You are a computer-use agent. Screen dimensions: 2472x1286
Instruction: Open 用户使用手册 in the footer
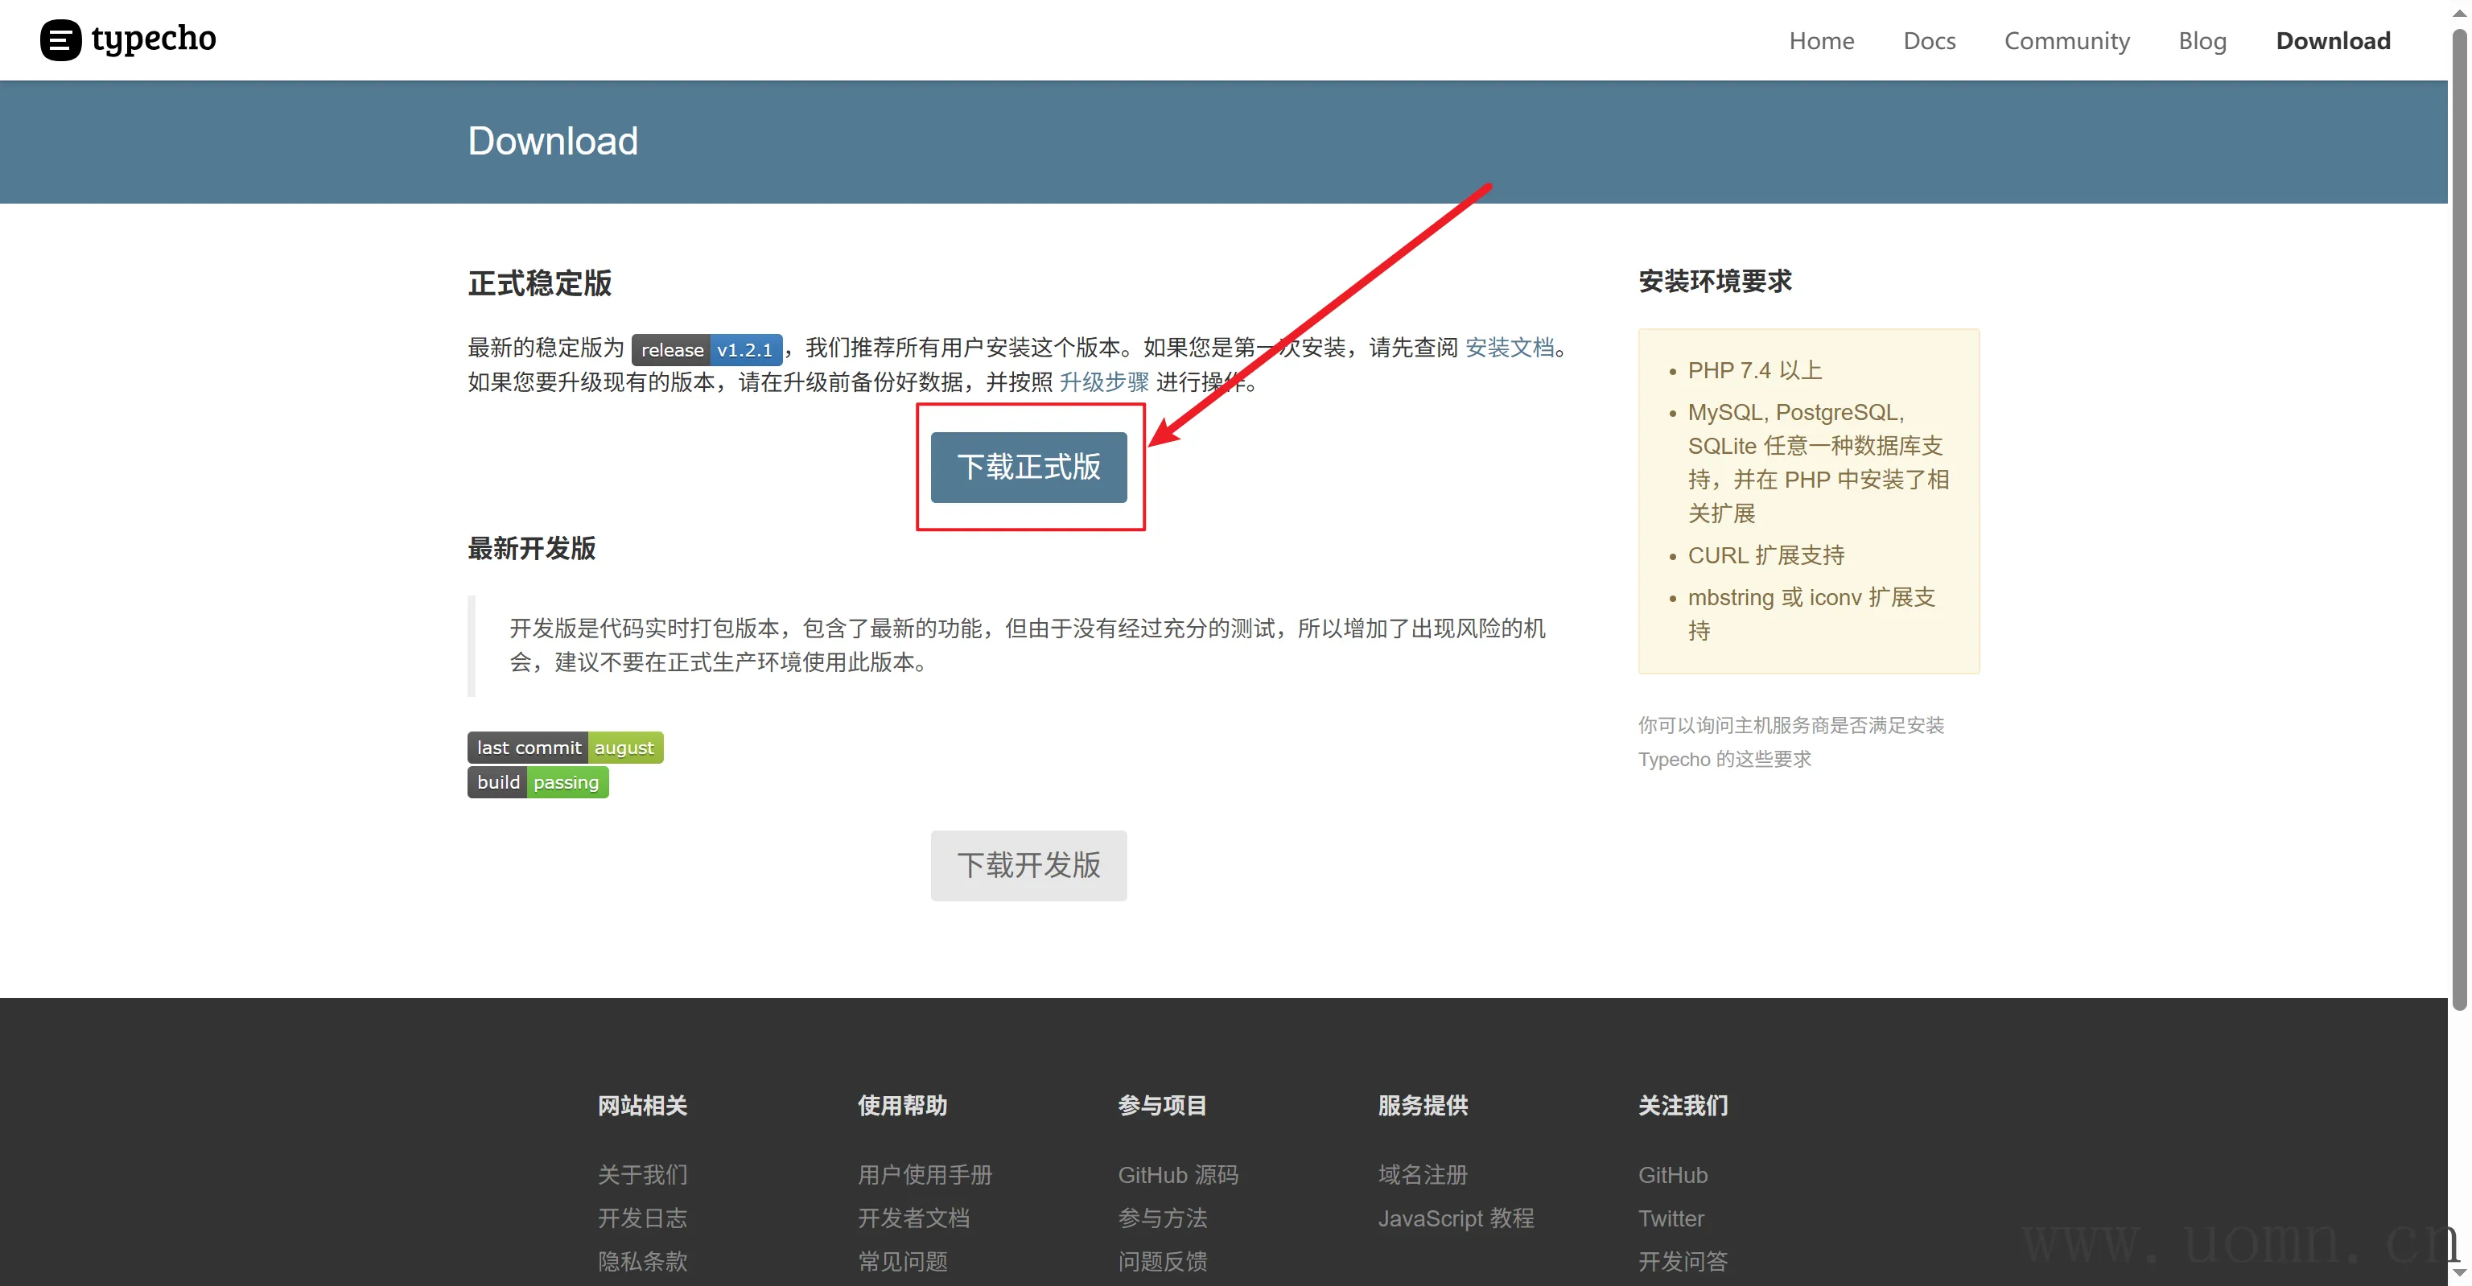[x=924, y=1175]
